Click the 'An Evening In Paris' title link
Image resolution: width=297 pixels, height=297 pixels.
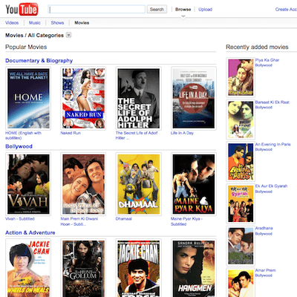[273, 144]
